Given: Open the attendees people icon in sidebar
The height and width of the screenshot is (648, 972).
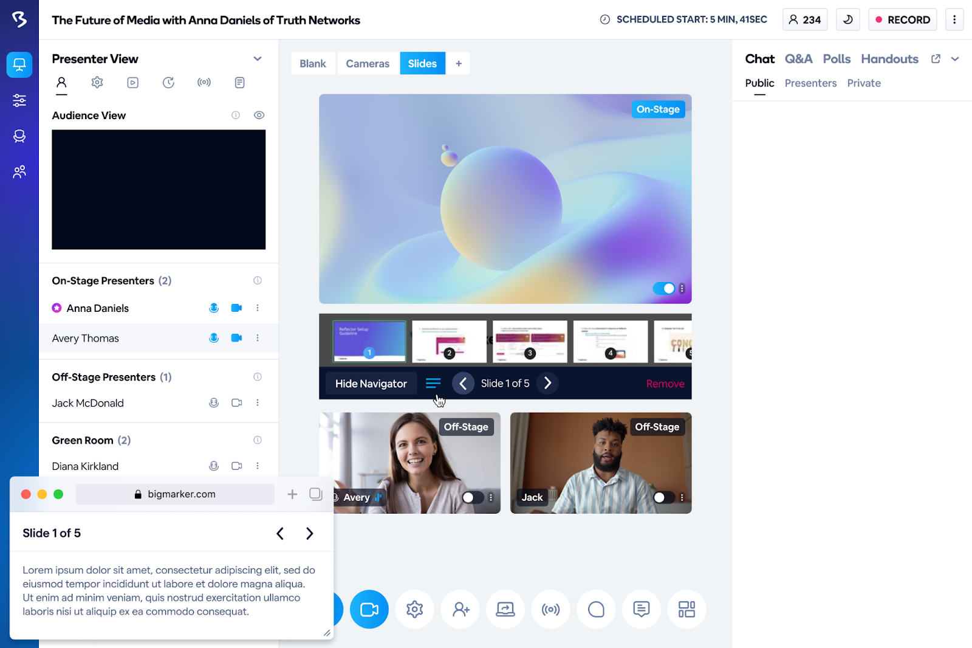Looking at the screenshot, I should pos(19,172).
